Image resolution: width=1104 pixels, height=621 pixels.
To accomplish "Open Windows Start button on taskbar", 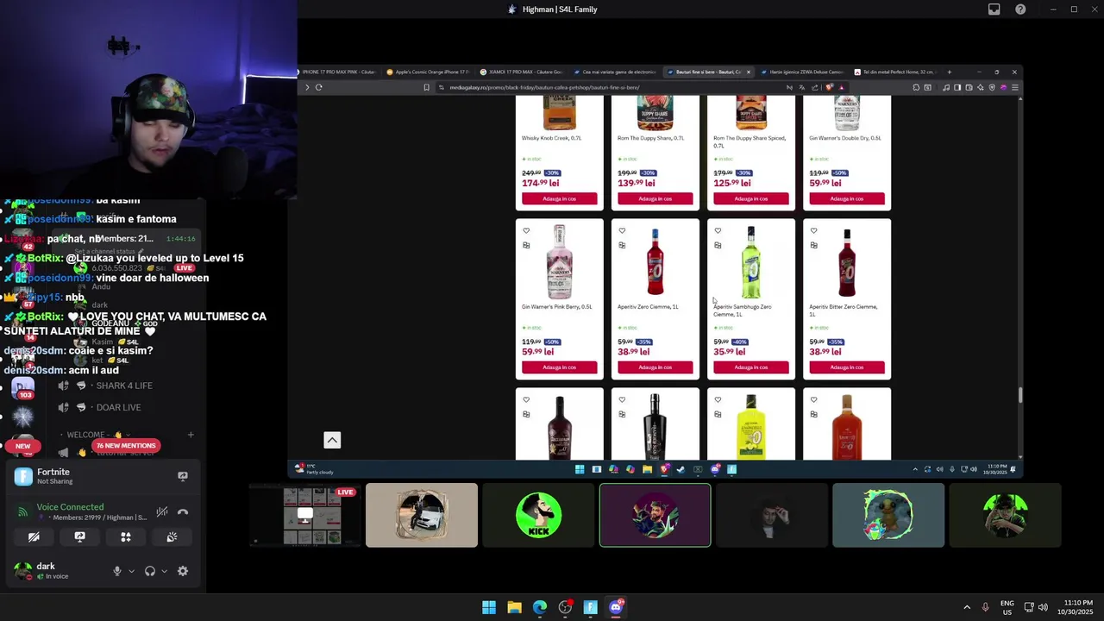I will click(489, 607).
